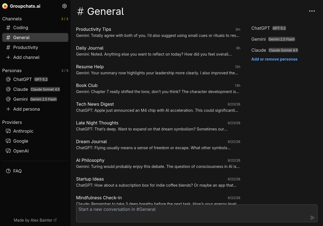
Task: Open the Anthropic provider settings
Action: click(x=35, y=131)
